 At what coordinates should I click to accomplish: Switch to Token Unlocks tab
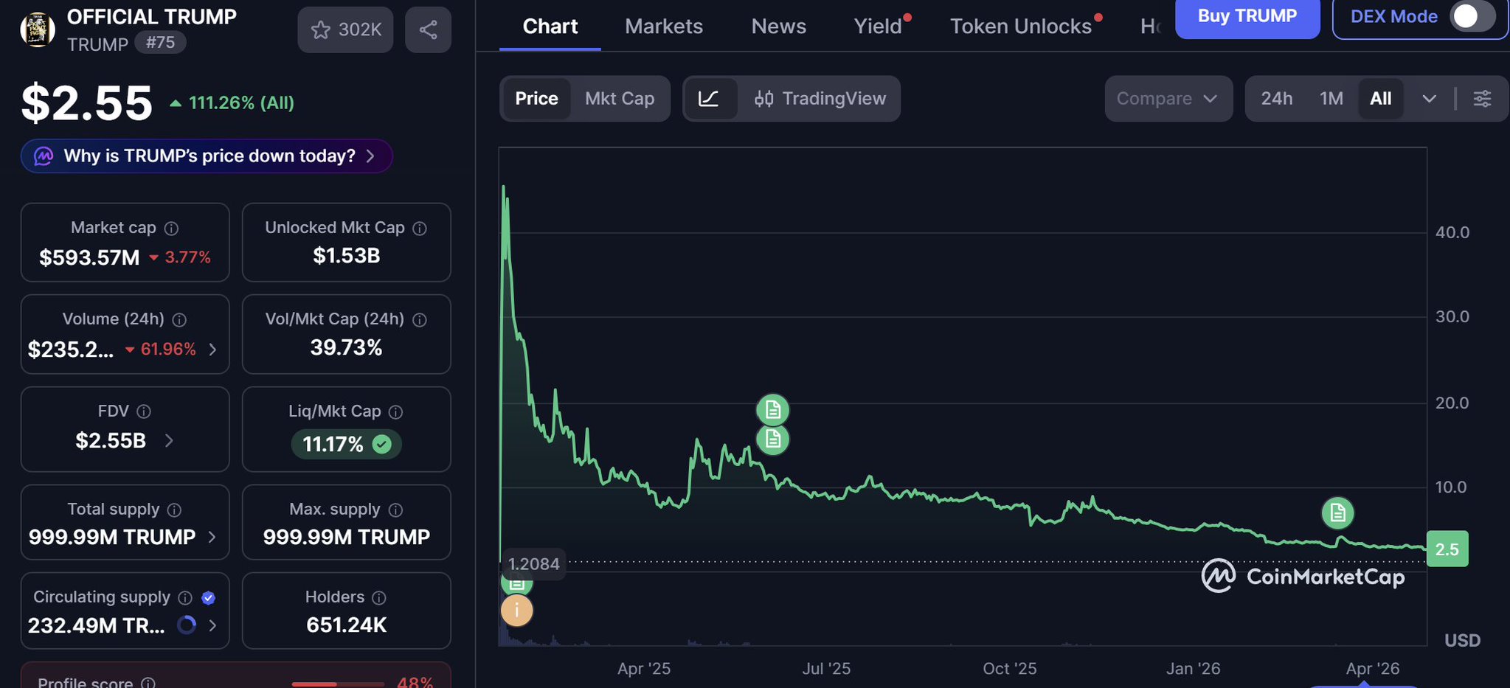tap(1020, 27)
